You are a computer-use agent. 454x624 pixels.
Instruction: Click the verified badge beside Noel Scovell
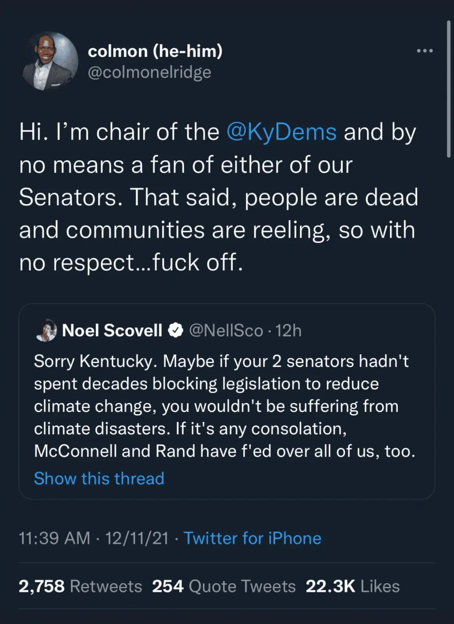tap(175, 330)
